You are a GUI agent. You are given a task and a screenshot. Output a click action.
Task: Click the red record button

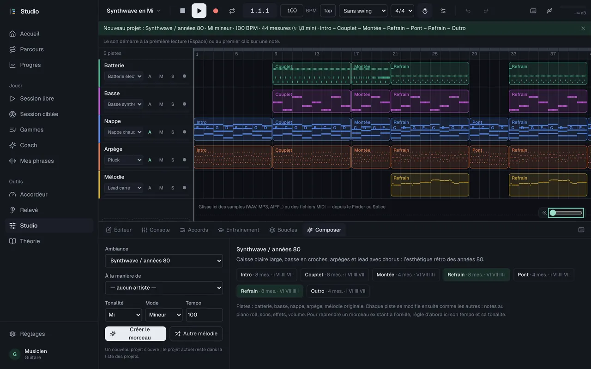click(x=216, y=11)
